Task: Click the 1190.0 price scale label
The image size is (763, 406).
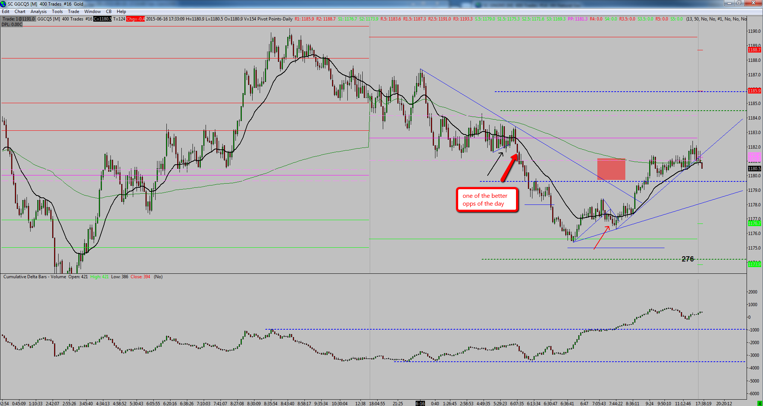Action: pyautogui.click(x=754, y=31)
